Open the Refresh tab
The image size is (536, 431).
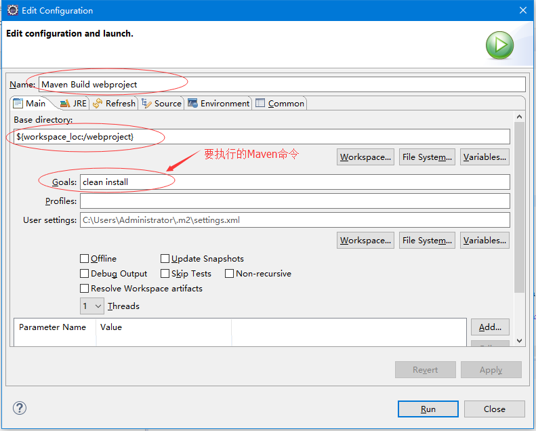[114, 103]
